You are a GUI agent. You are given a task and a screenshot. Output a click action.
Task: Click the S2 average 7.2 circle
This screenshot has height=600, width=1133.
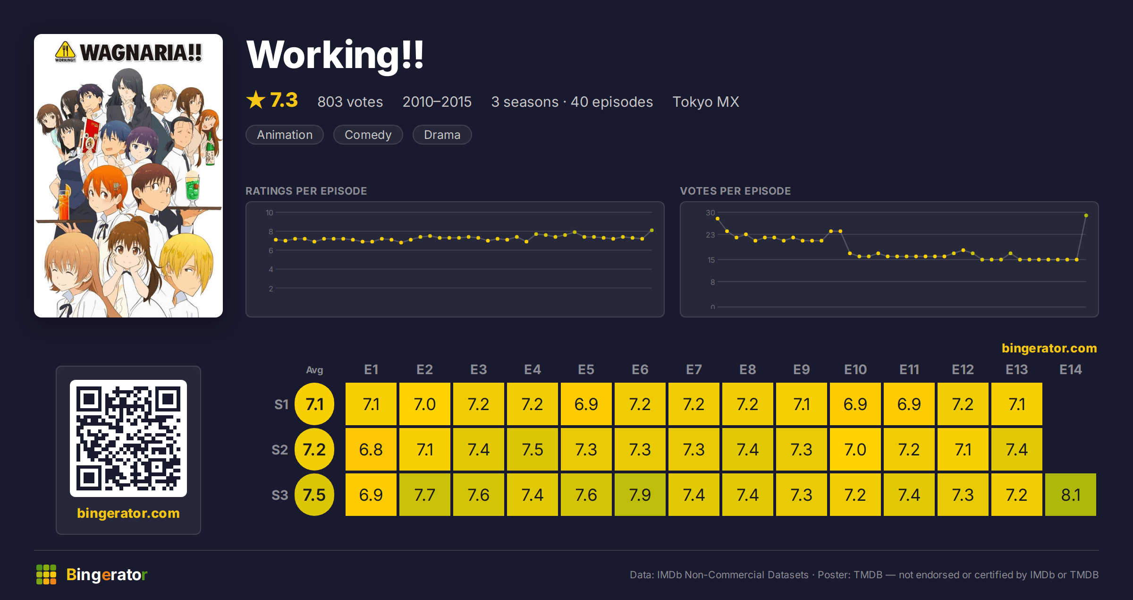314,449
